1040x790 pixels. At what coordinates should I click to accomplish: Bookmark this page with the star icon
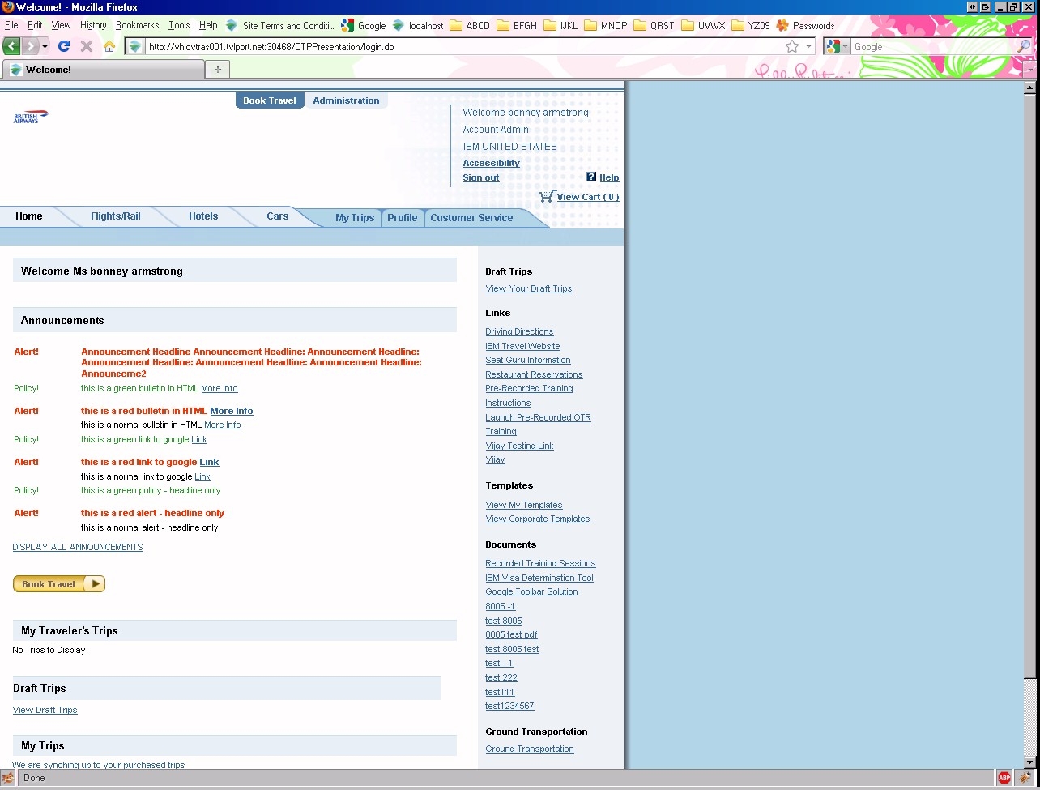(x=792, y=47)
